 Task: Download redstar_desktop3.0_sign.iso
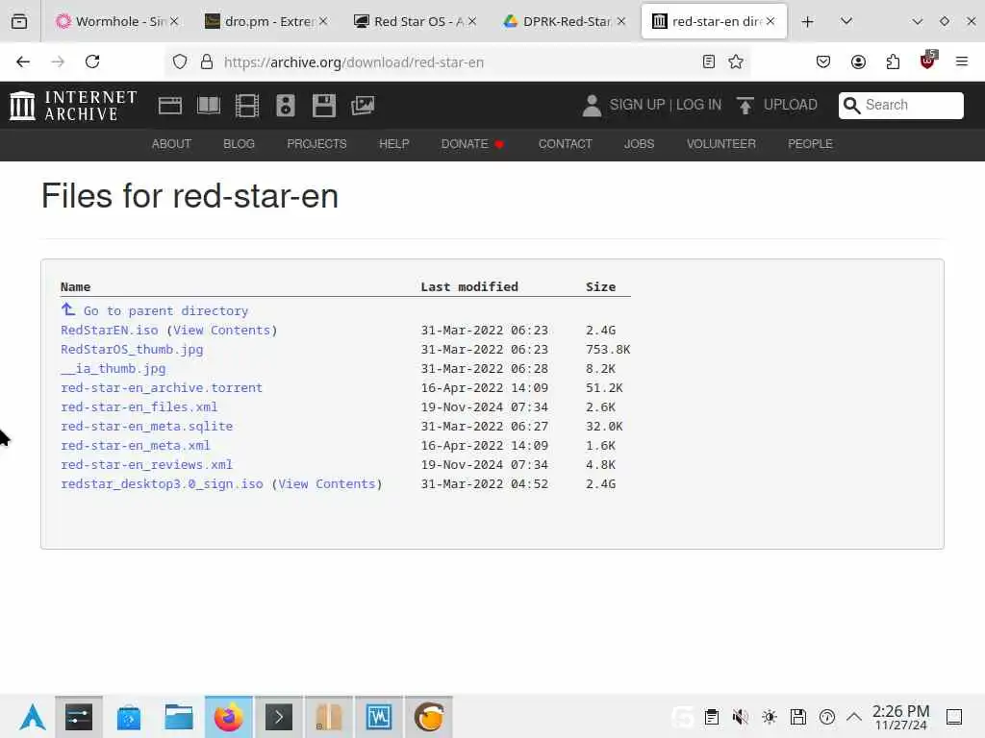tap(162, 484)
